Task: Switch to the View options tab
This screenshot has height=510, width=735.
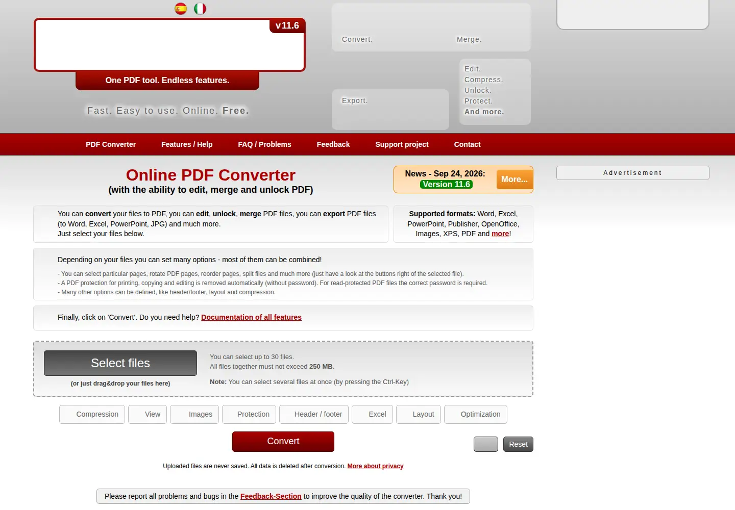Action: click(148, 414)
